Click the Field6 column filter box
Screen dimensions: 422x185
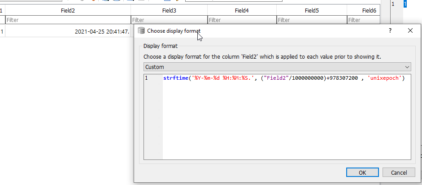coord(364,20)
